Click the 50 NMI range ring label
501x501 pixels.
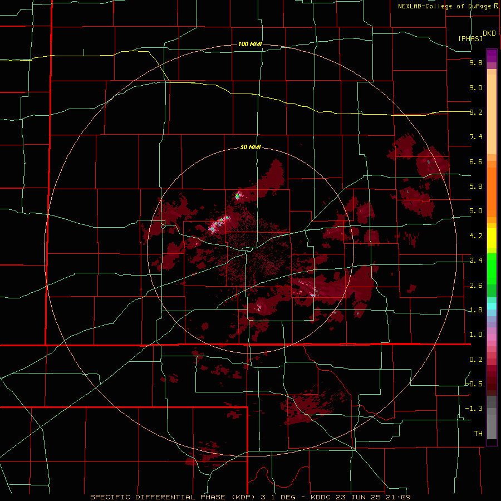coord(250,147)
